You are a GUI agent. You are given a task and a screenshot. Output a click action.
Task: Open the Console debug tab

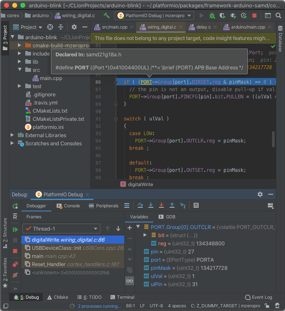point(68,206)
